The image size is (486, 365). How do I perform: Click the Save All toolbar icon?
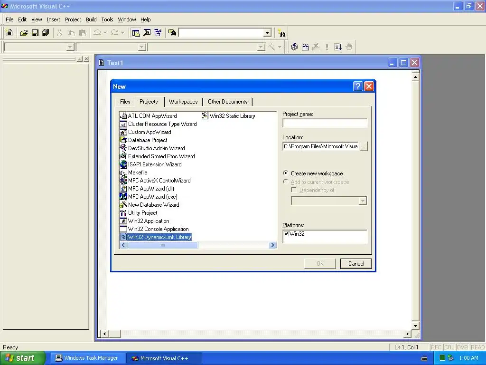click(x=46, y=33)
